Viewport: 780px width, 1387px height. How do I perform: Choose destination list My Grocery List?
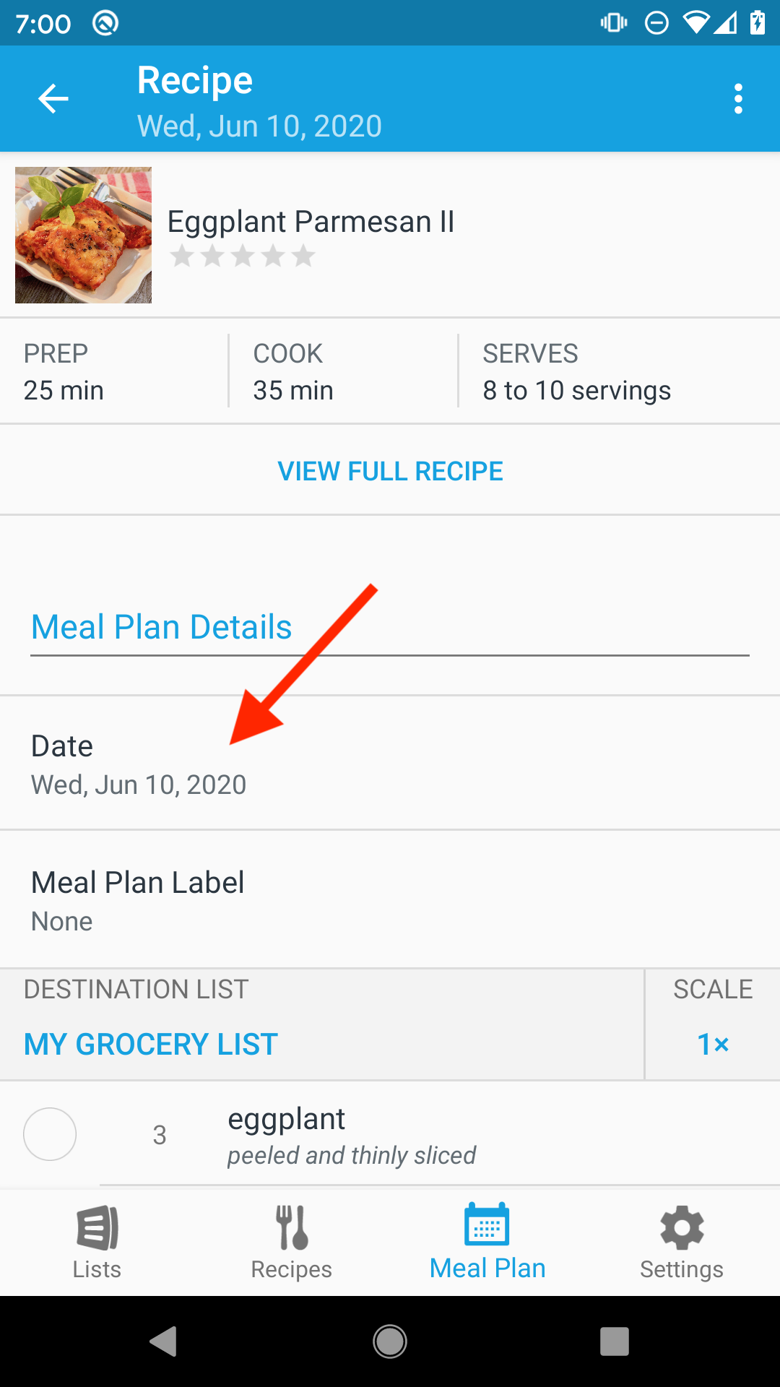click(x=151, y=1045)
